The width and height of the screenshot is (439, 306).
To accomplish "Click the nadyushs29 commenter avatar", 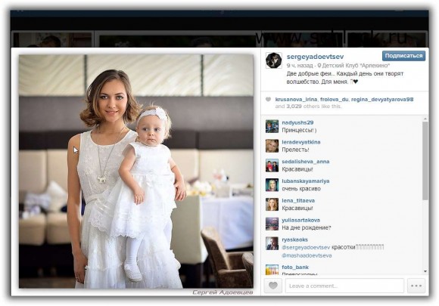I will coord(272,126).
